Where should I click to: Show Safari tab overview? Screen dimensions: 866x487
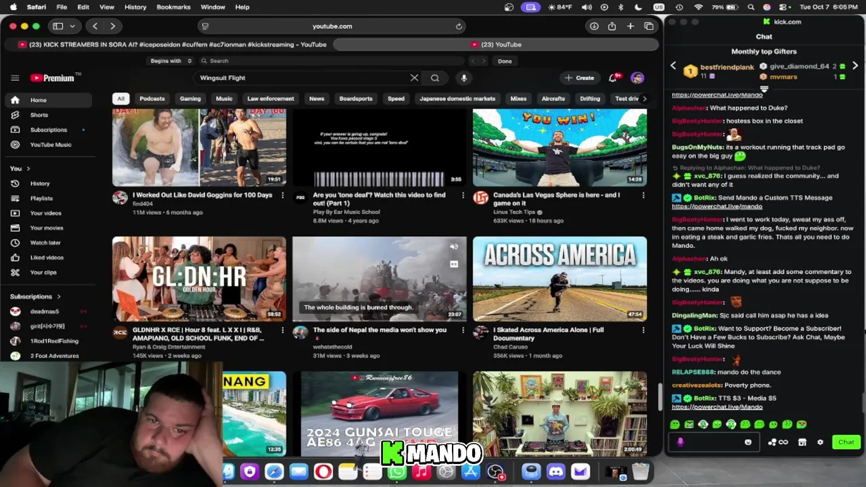pos(649,26)
